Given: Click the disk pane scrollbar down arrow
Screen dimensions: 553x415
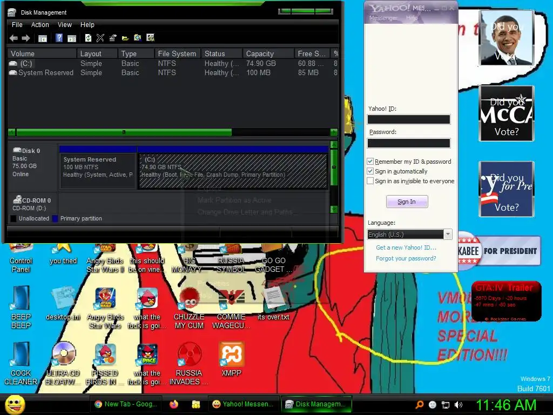Looking at the screenshot, I should click(334, 209).
